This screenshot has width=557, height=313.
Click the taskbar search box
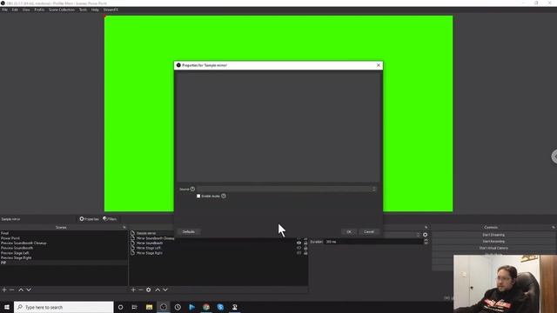64,307
